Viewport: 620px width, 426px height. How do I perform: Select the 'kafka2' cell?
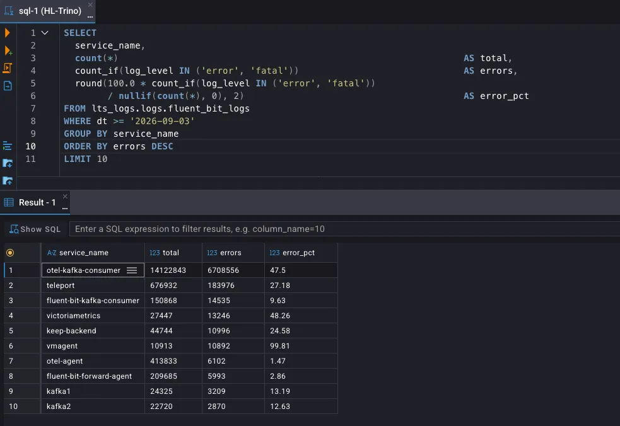coord(93,406)
